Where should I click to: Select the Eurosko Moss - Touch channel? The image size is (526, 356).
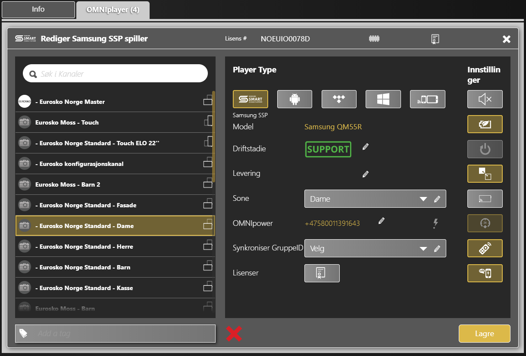point(115,122)
